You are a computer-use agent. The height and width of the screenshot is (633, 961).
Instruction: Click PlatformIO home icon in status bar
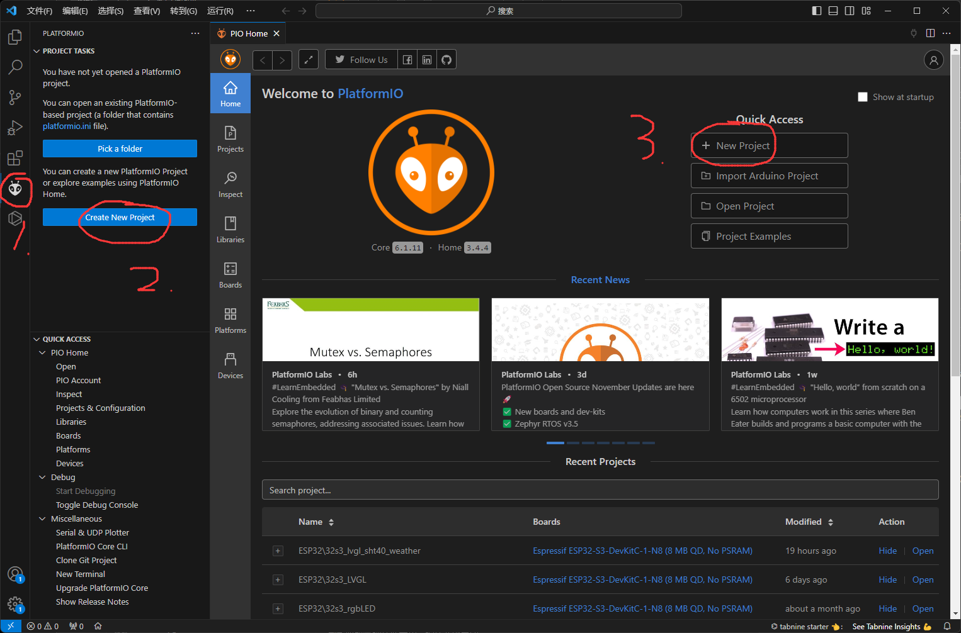click(x=98, y=626)
